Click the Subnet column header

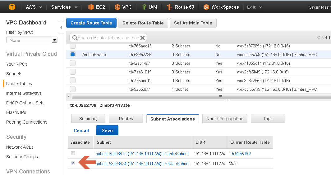pyautogui.click(x=142, y=142)
